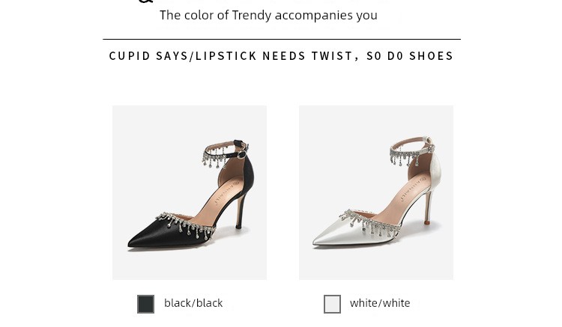Open the black high heel product image

[190, 192]
